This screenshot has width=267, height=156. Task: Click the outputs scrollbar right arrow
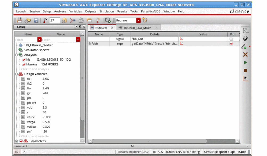coord(237,141)
